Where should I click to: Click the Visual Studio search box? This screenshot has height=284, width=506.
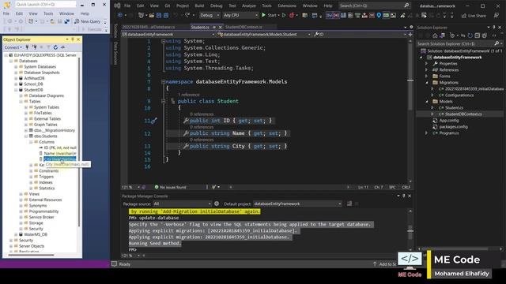click(374, 6)
